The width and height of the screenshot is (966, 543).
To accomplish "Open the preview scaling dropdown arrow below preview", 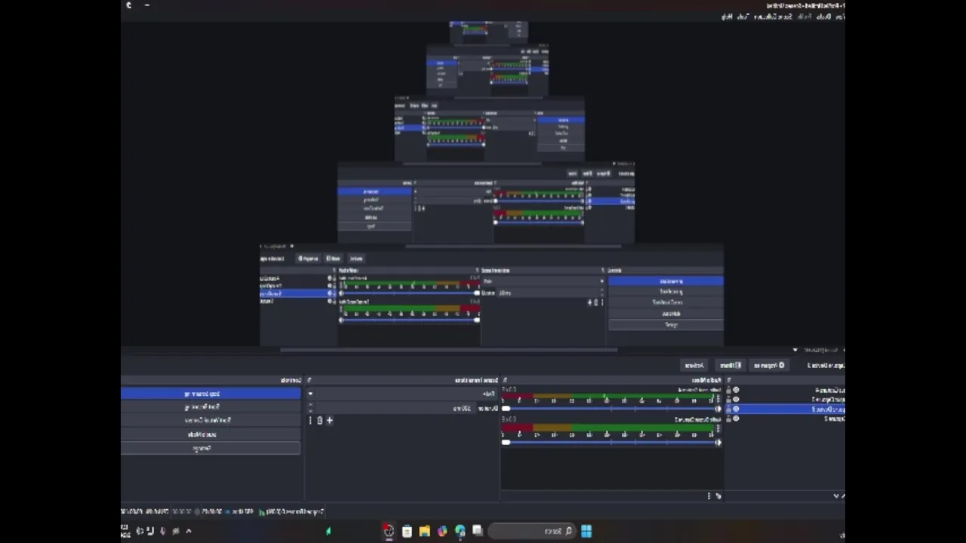I will pos(795,350).
